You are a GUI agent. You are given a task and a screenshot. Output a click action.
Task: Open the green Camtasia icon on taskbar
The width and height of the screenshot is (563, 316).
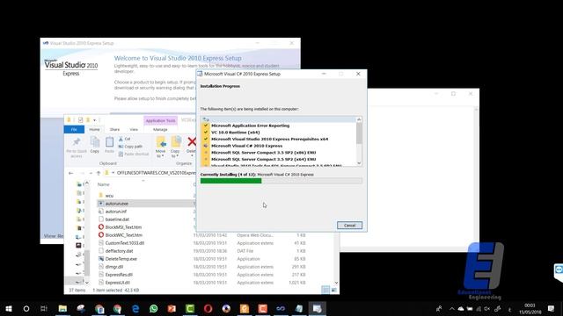click(x=190, y=308)
